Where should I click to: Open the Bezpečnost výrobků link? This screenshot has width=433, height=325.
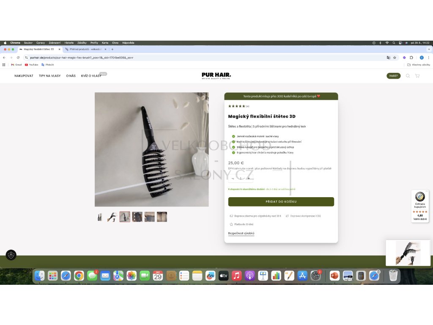coord(241,233)
